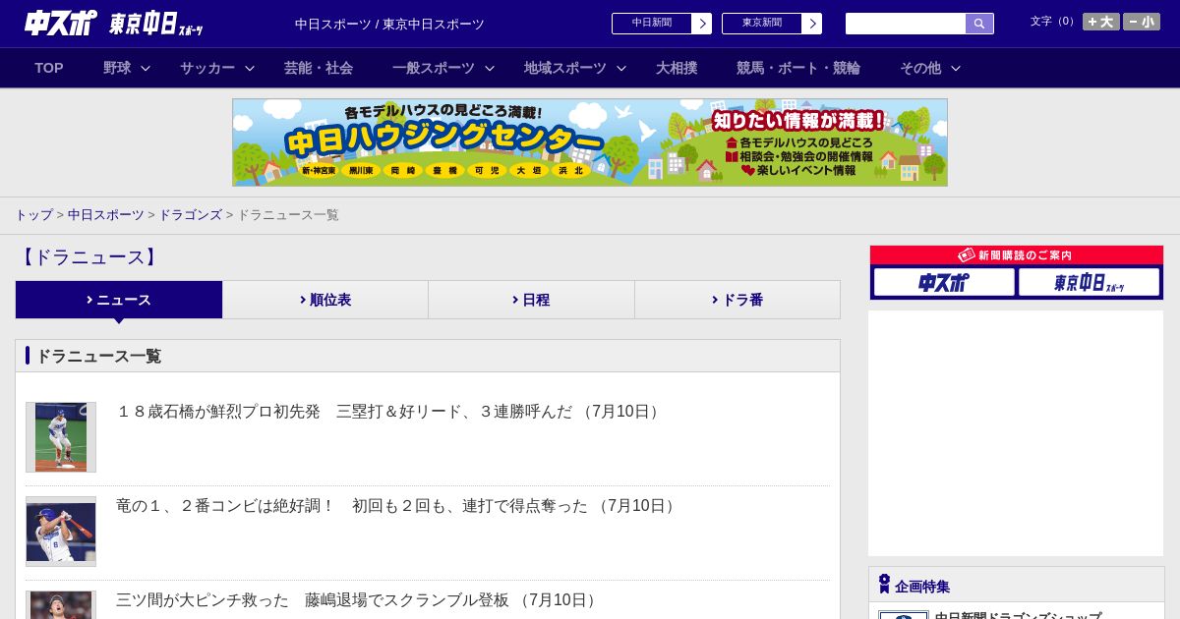Open 中日新聞ドラゴンズショップ link

[x=1018, y=616]
